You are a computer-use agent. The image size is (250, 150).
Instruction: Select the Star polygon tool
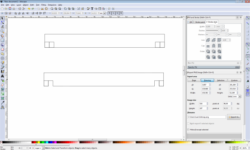2,54
